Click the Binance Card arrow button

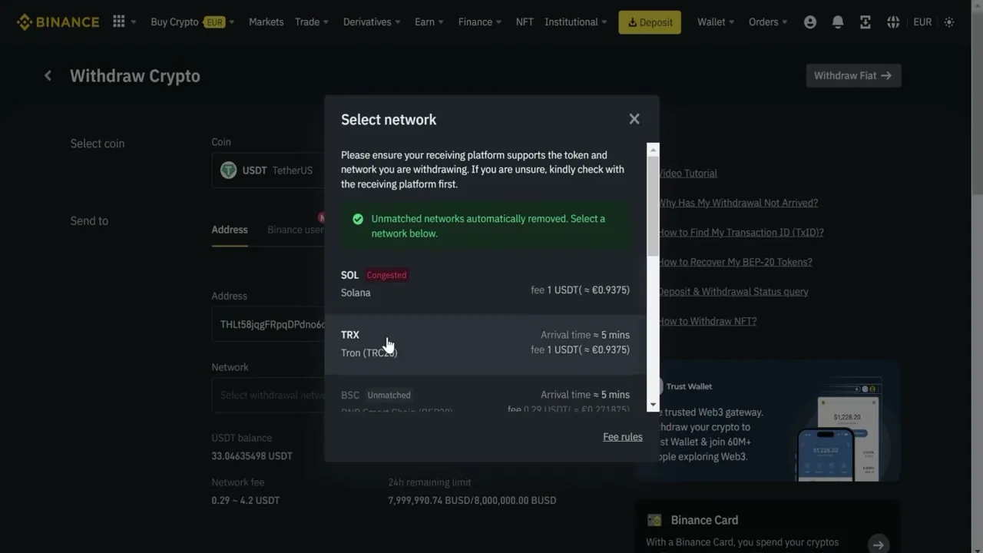coord(878,544)
